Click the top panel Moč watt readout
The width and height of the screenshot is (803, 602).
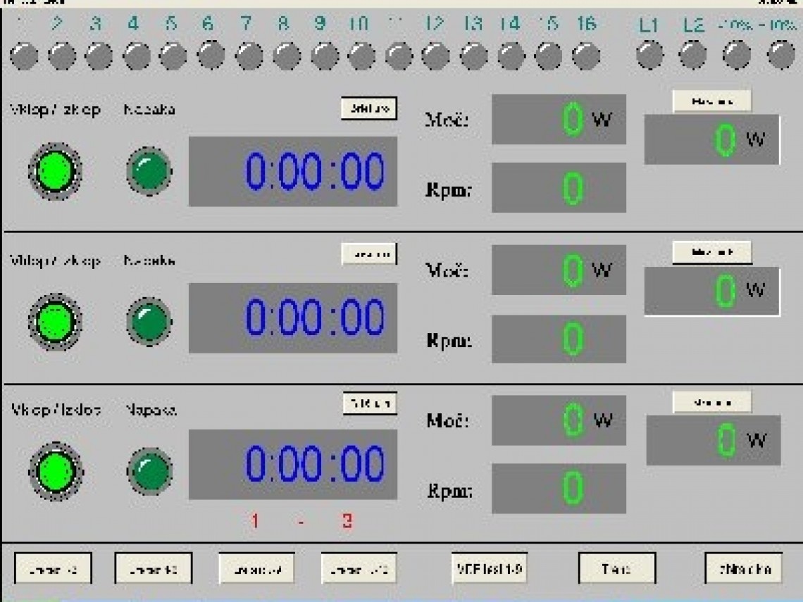pos(559,119)
